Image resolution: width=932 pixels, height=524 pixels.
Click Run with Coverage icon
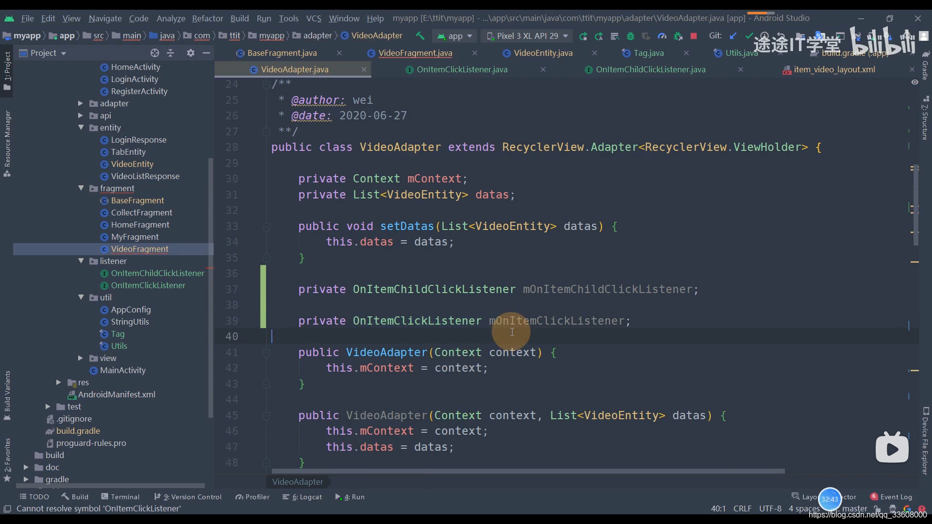point(646,36)
